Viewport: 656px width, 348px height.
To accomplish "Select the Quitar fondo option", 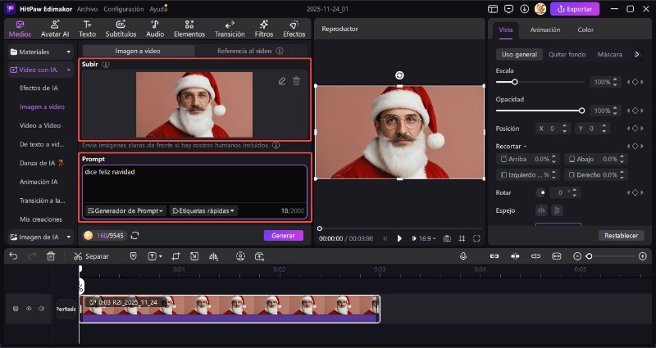I will [567, 54].
